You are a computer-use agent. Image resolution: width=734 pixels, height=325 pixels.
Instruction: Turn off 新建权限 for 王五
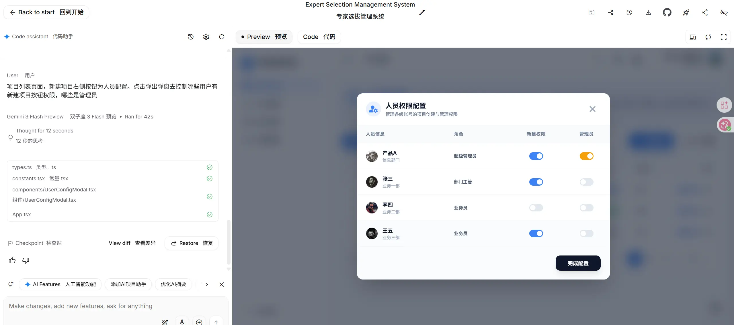536,233
